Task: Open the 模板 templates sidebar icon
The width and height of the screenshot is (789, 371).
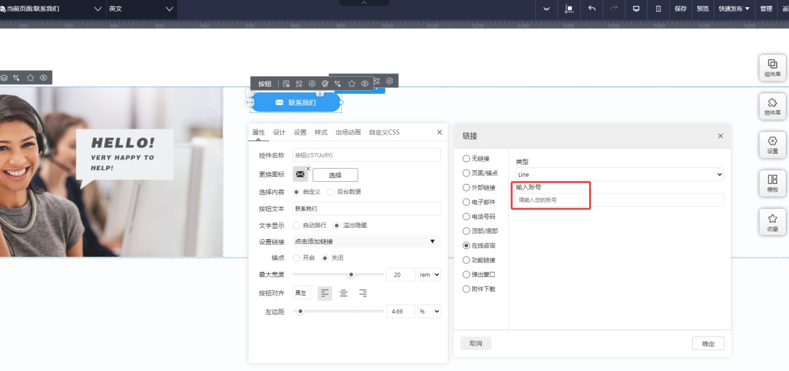Action: click(772, 183)
